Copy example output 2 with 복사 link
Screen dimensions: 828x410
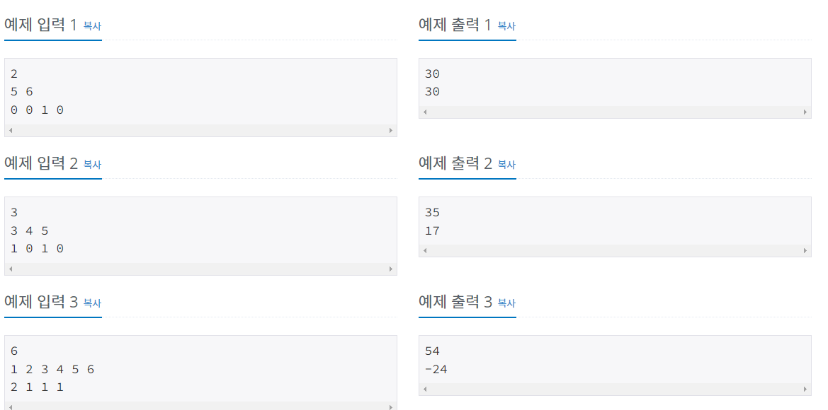pos(506,165)
